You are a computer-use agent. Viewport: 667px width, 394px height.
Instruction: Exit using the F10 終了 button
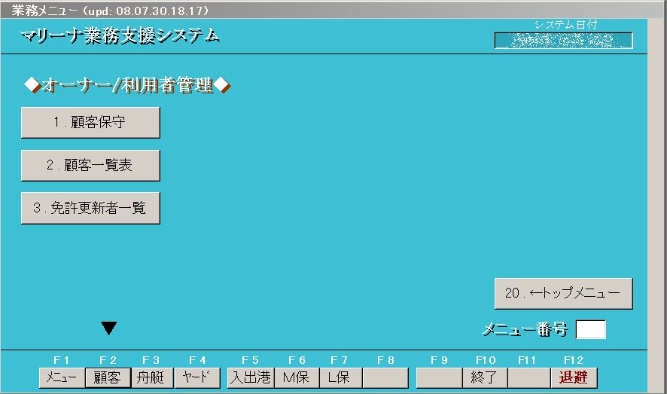click(x=484, y=377)
